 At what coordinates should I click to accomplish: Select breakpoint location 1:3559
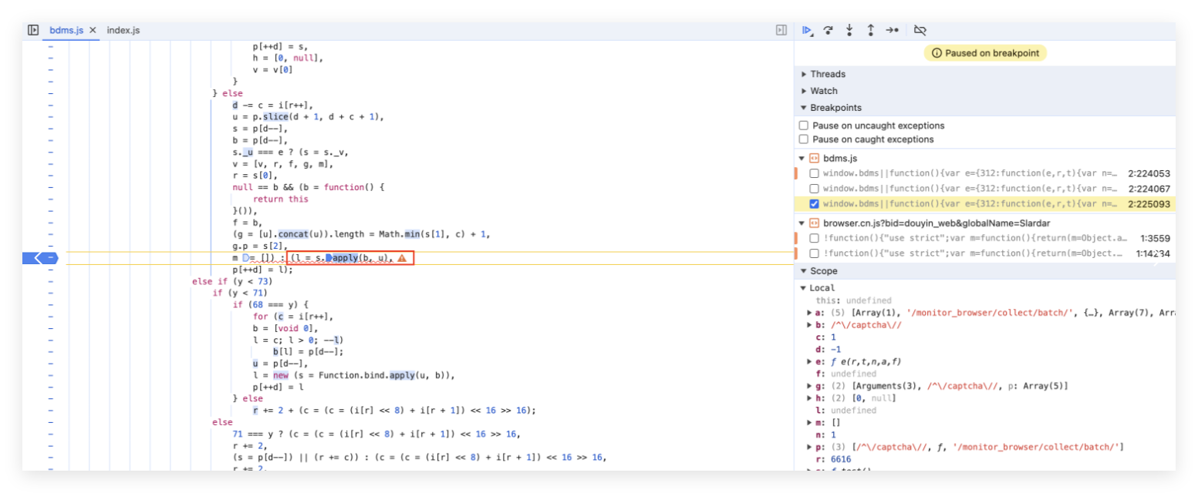[1154, 239]
